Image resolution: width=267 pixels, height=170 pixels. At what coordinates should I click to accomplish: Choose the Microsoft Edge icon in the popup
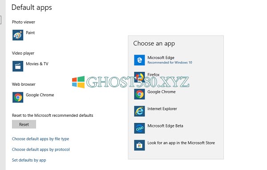click(139, 60)
